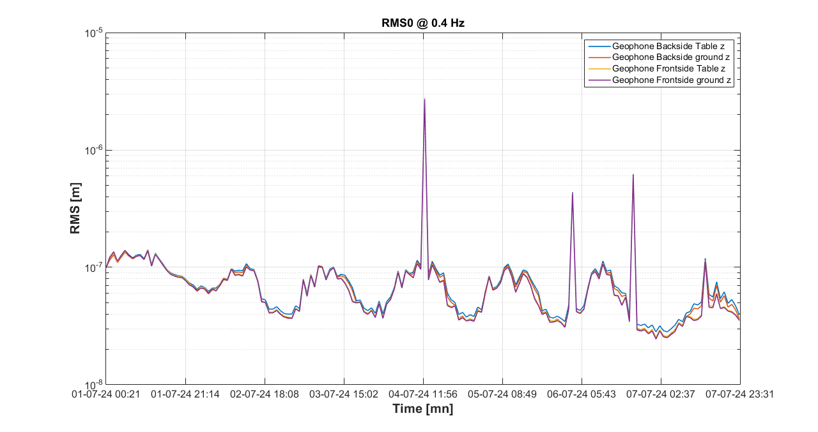The image size is (818, 432).
Task: Click the chart title "RMS0 @ 0.4 Hz"
Action: [x=422, y=24]
